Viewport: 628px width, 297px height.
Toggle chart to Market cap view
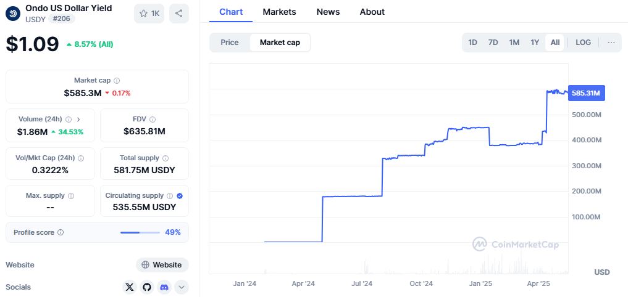point(280,43)
